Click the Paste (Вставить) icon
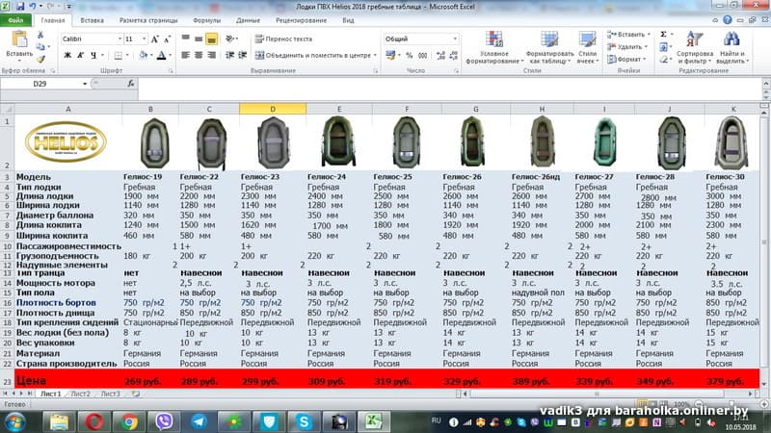Image resolution: width=771 pixels, height=433 pixels. coord(19,39)
